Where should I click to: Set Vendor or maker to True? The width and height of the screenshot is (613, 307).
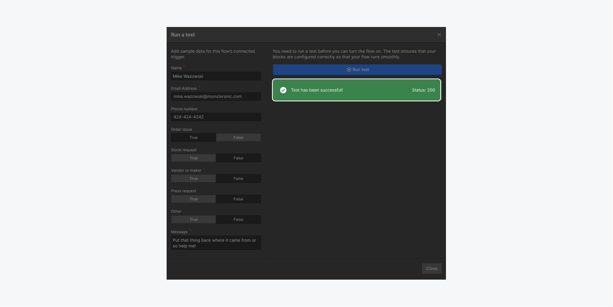pos(194,179)
